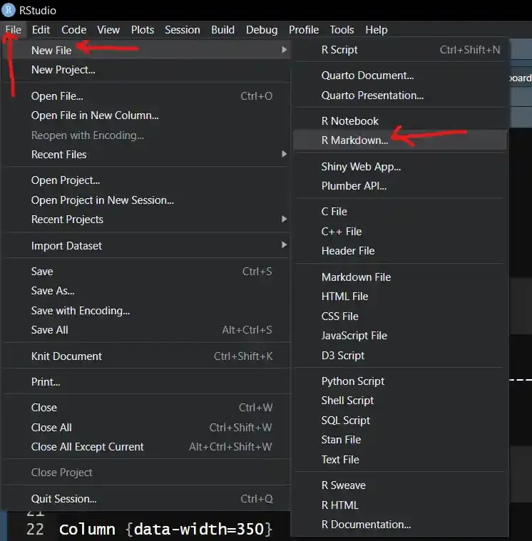
Task: Expand the New File submenu arrow
Action: tap(284, 50)
